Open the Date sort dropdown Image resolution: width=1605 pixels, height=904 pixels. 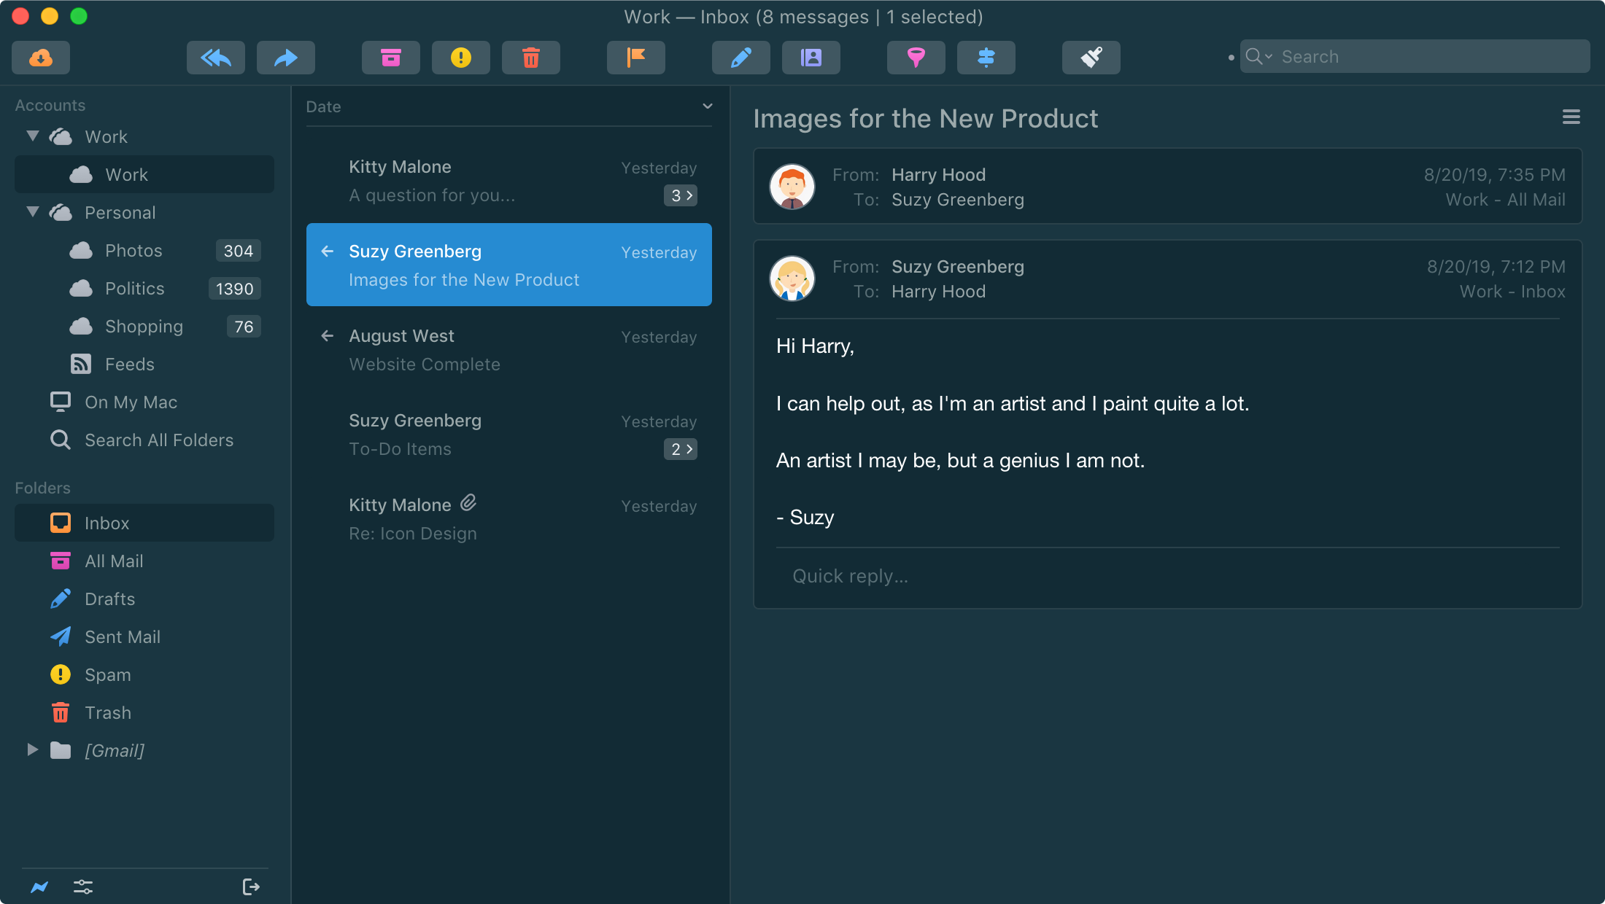[707, 106]
